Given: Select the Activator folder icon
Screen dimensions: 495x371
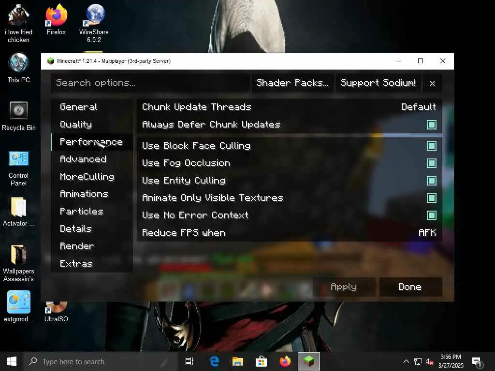Looking at the screenshot, I should (19, 212).
